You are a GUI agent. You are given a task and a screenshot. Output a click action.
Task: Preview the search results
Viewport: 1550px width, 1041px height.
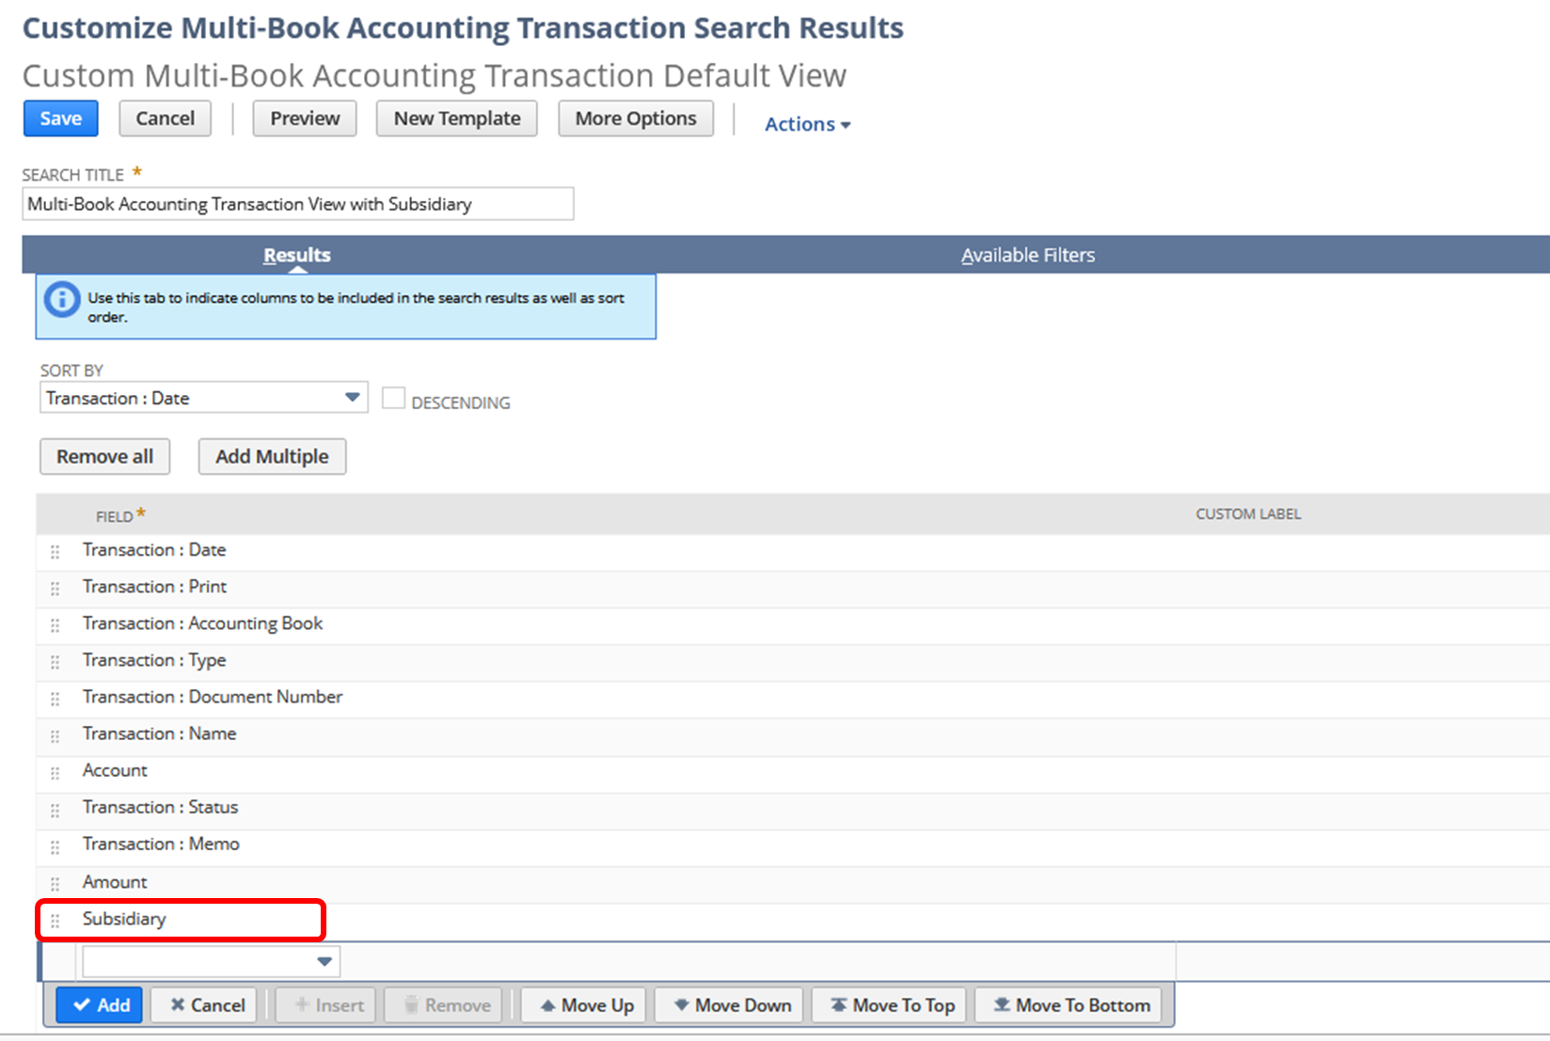(305, 118)
